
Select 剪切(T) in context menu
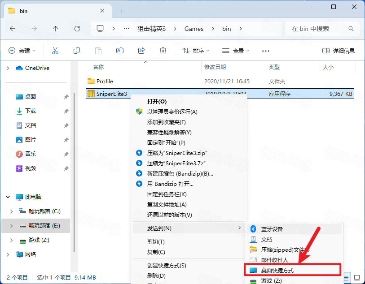(x=189, y=242)
